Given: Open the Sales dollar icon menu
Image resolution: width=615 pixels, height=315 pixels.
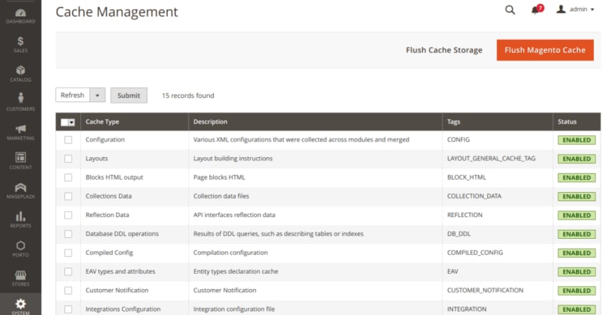Looking at the screenshot, I should click(x=20, y=44).
